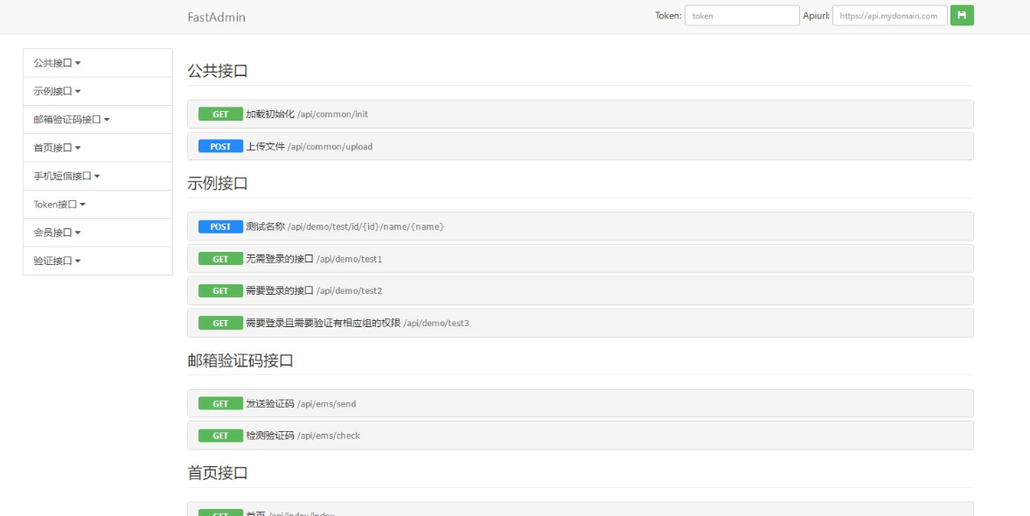Viewport: 1030px width, 516px height.
Task: Expand the 会员接口 sidebar item
Action: click(x=57, y=233)
